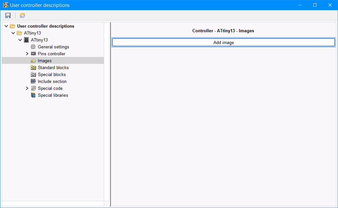Click the folder icon beside first ATtiny13

point(19,33)
